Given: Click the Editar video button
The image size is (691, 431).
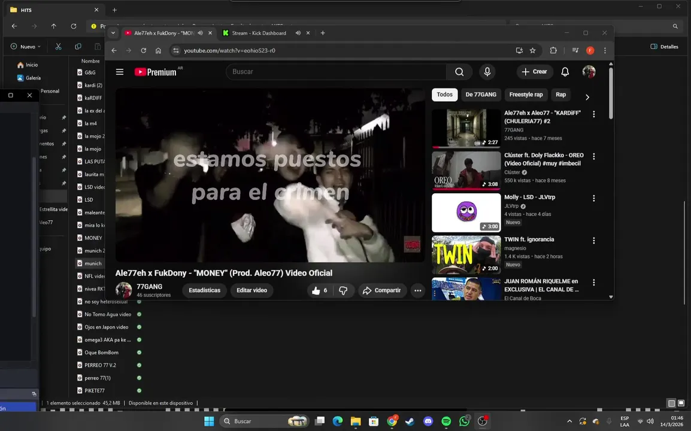Looking at the screenshot, I should click(x=251, y=290).
